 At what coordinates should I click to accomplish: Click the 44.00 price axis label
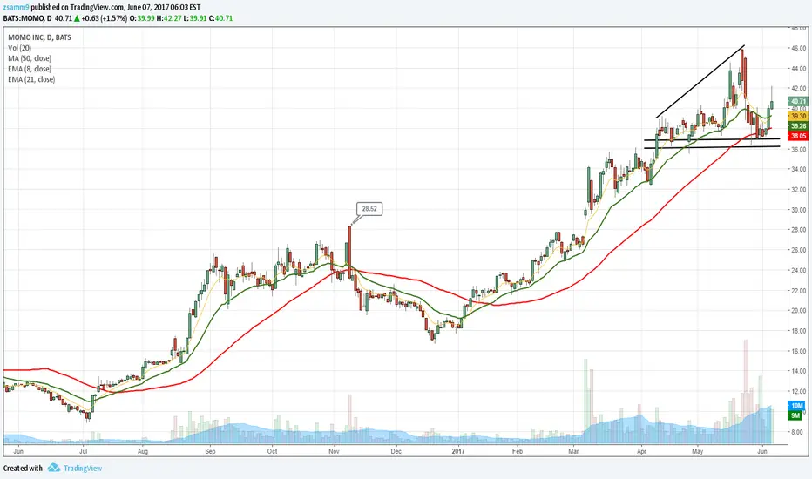[x=798, y=68]
